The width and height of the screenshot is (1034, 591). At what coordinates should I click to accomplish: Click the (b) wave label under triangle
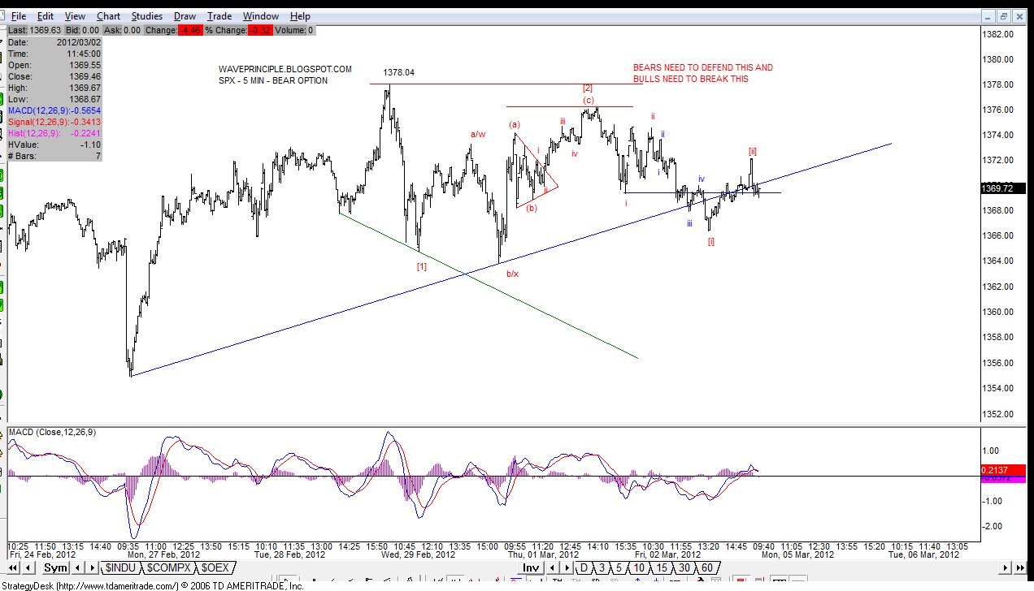click(531, 208)
